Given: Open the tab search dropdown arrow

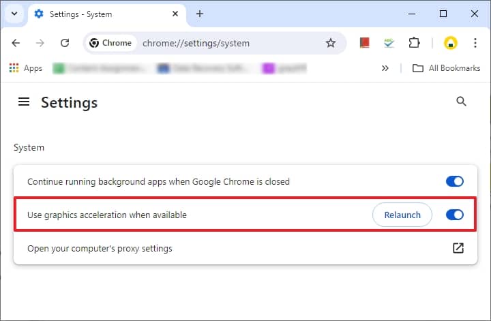Looking at the screenshot, I should coord(14,14).
